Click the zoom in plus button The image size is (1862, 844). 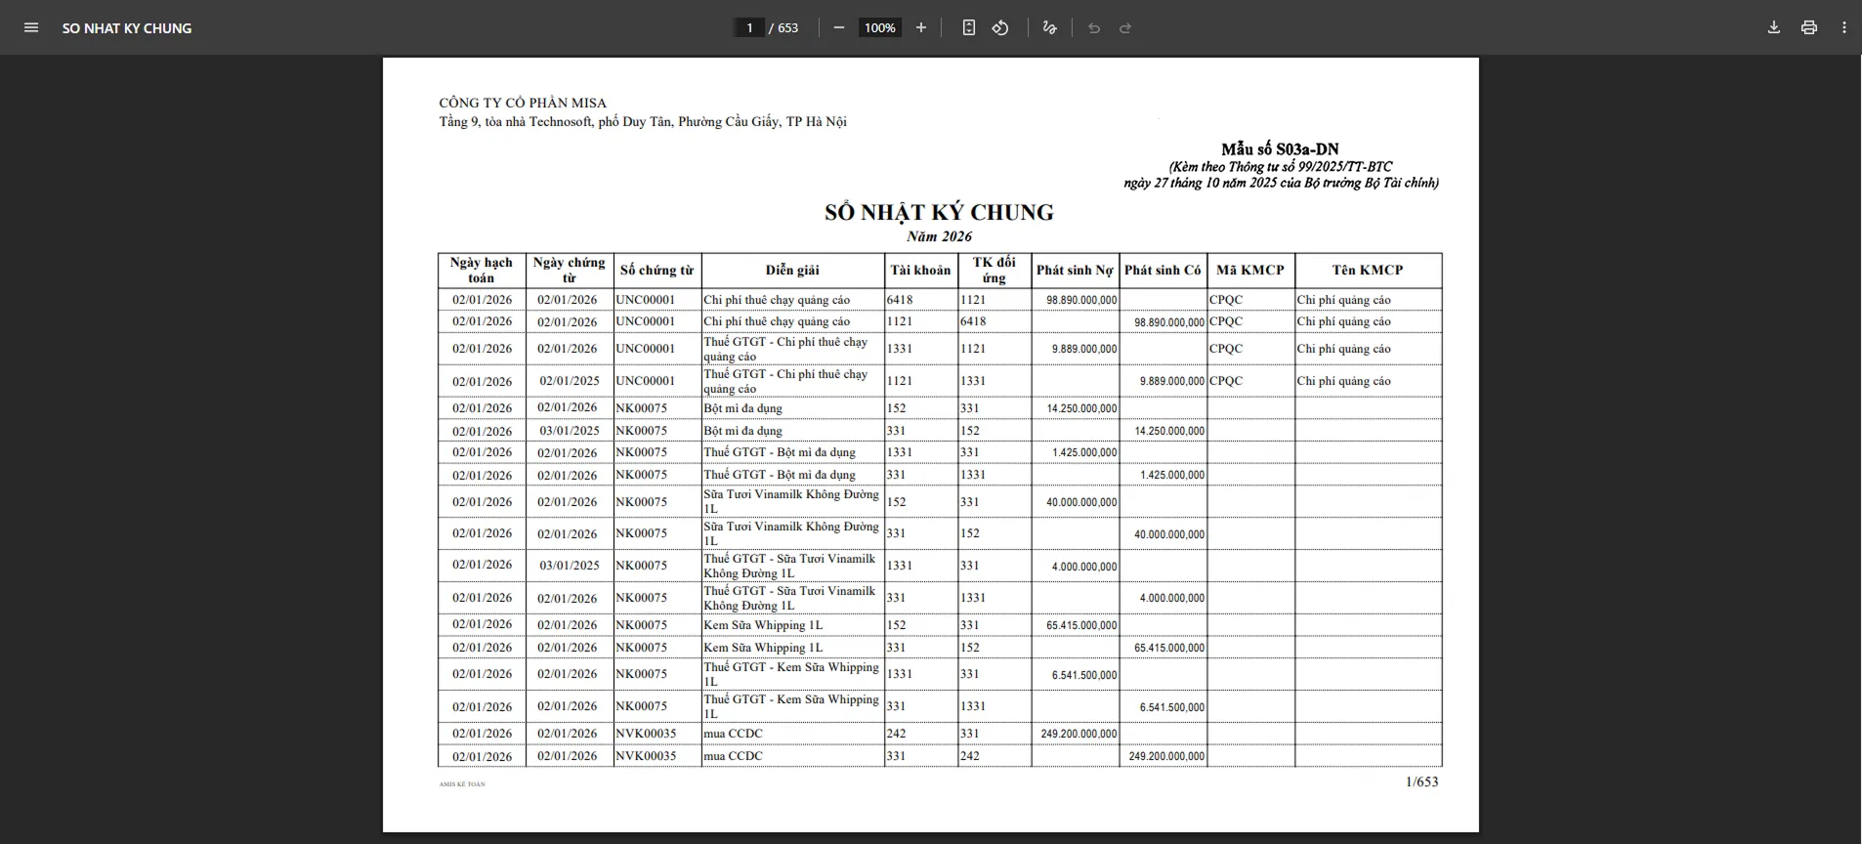coord(920,27)
